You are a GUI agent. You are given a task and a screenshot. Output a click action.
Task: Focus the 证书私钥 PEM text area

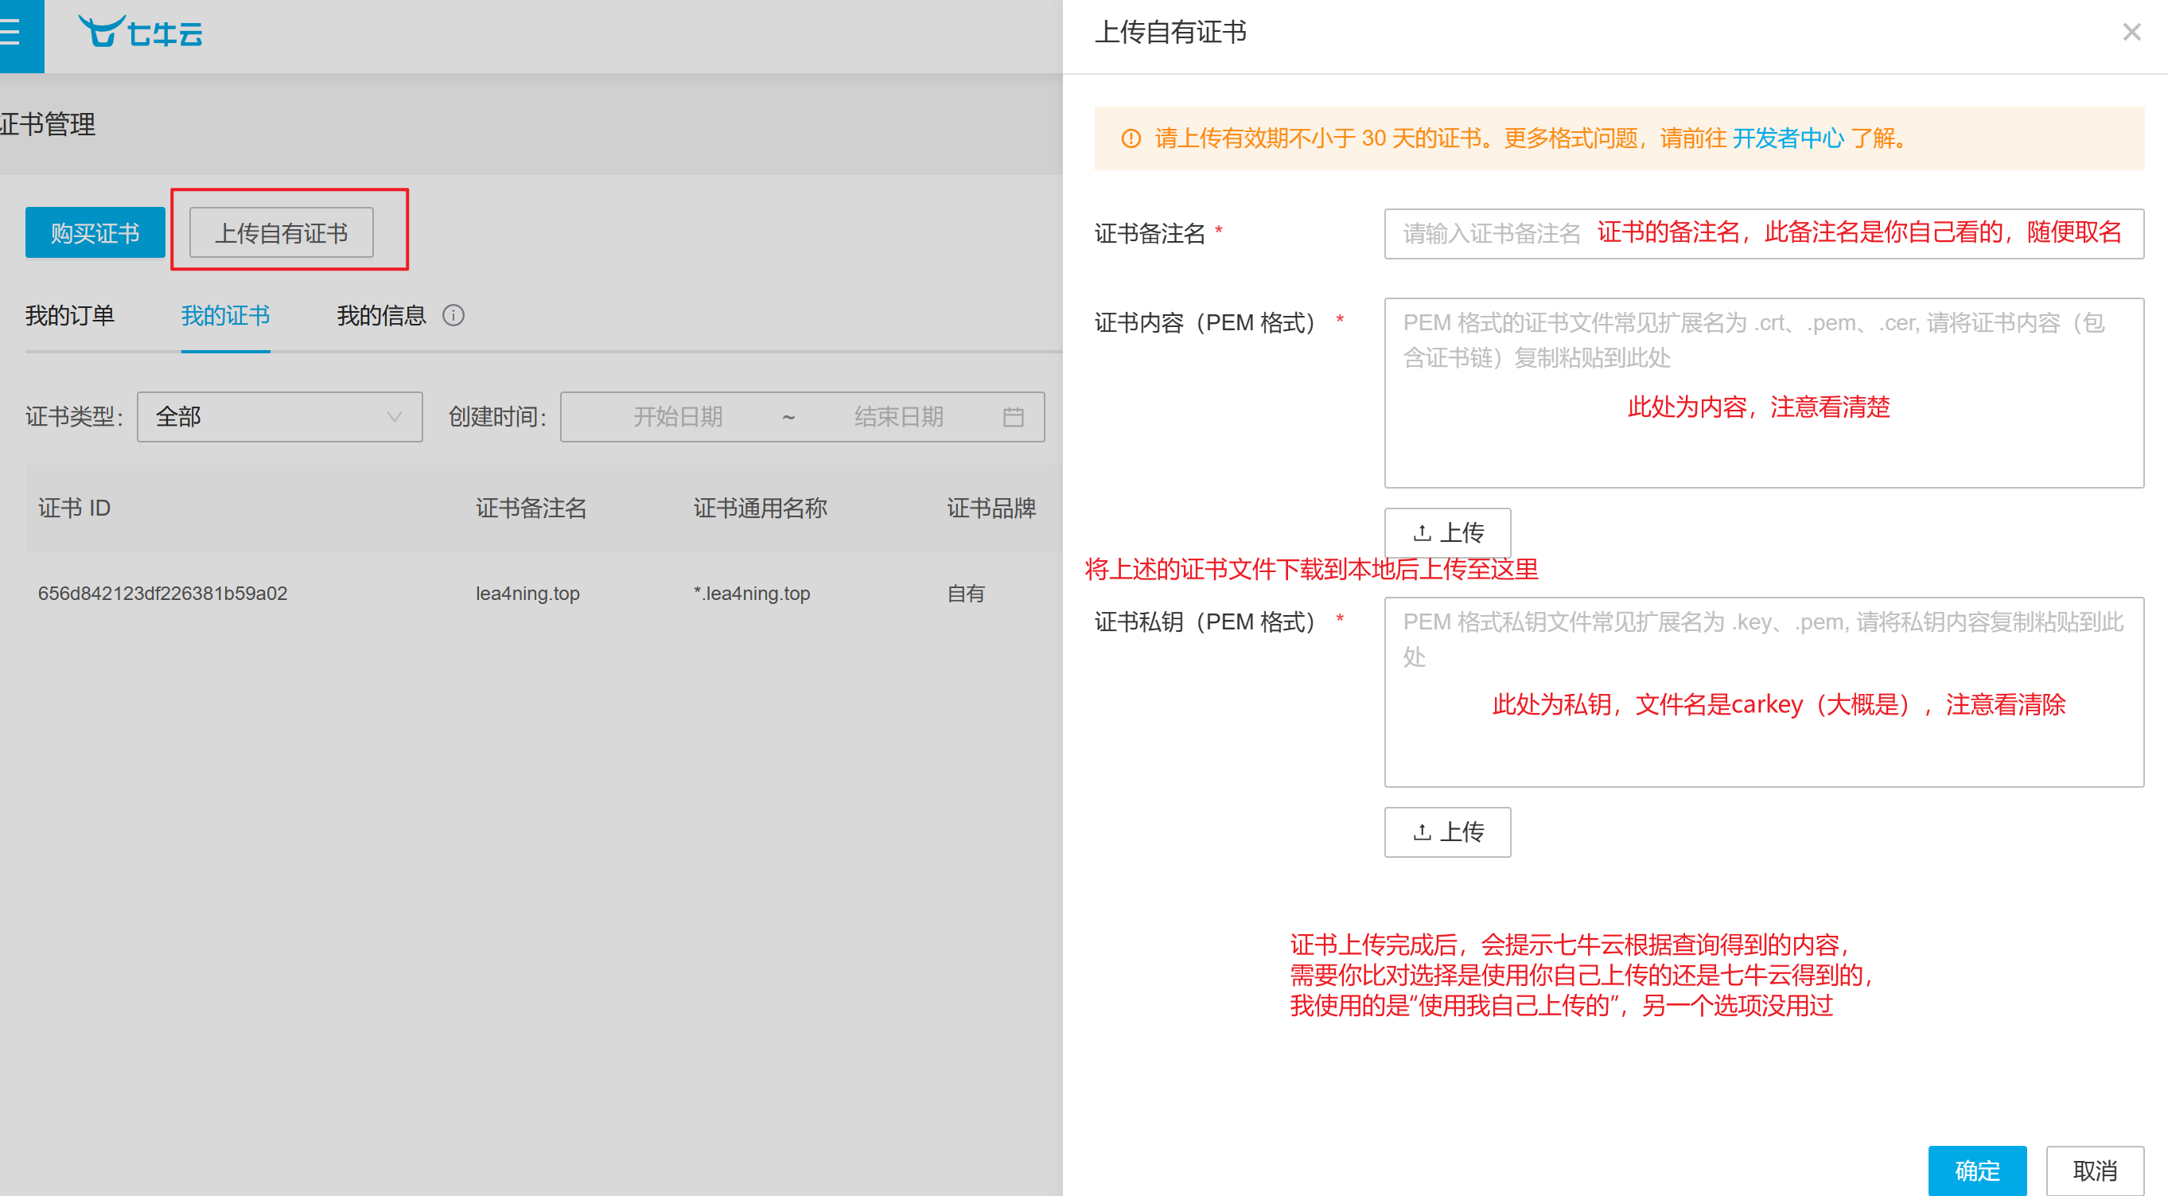click(x=1764, y=691)
